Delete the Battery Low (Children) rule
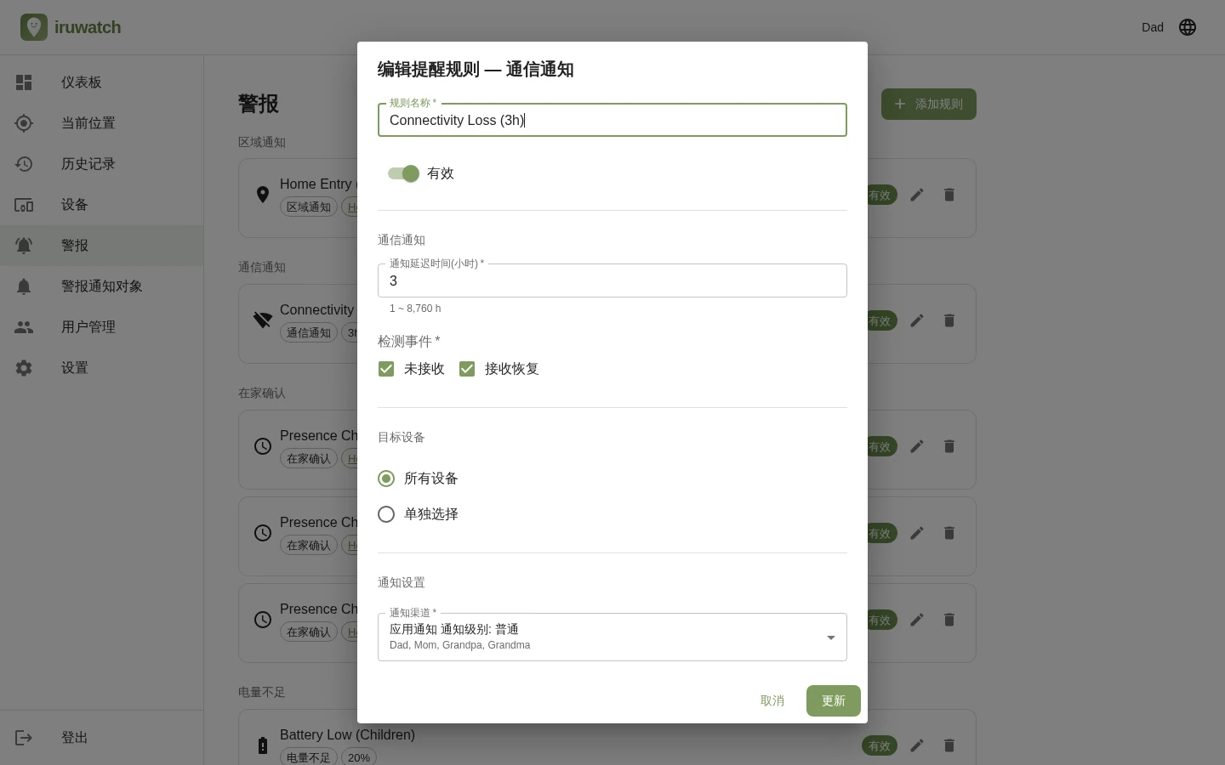This screenshot has width=1225, height=765. tap(949, 745)
